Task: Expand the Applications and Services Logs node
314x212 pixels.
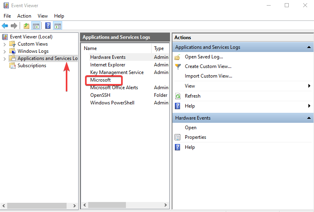Action: click(x=4, y=58)
